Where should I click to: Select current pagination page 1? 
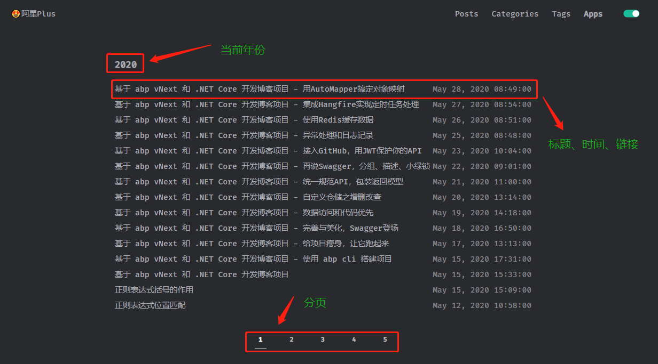click(x=261, y=339)
